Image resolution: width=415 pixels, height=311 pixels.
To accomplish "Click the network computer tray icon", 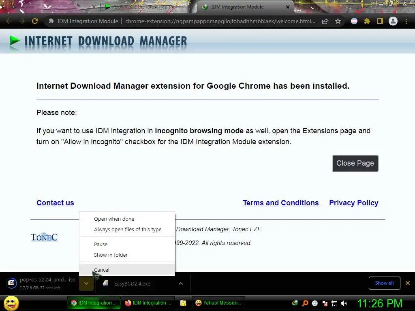I will point(334,303).
